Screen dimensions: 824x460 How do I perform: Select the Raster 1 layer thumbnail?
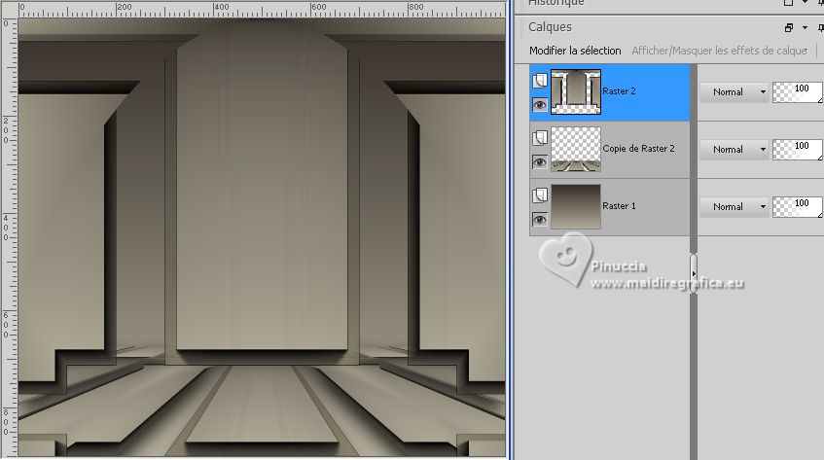pyautogui.click(x=575, y=206)
